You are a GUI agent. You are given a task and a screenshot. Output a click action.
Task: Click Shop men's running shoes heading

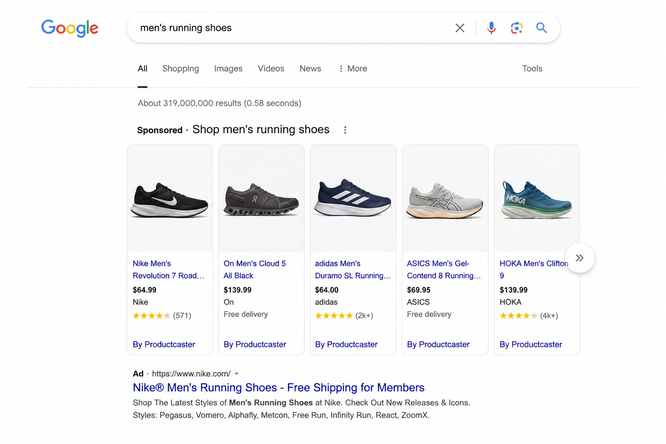(x=261, y=130)
